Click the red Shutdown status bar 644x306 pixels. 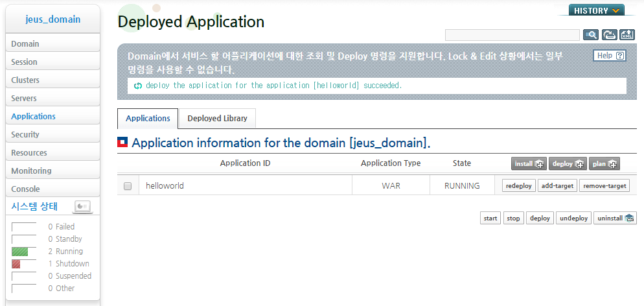click(x=16, y=264)
